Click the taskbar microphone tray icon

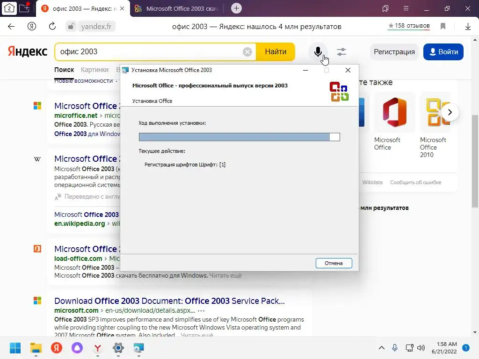(x=395, y=348)
